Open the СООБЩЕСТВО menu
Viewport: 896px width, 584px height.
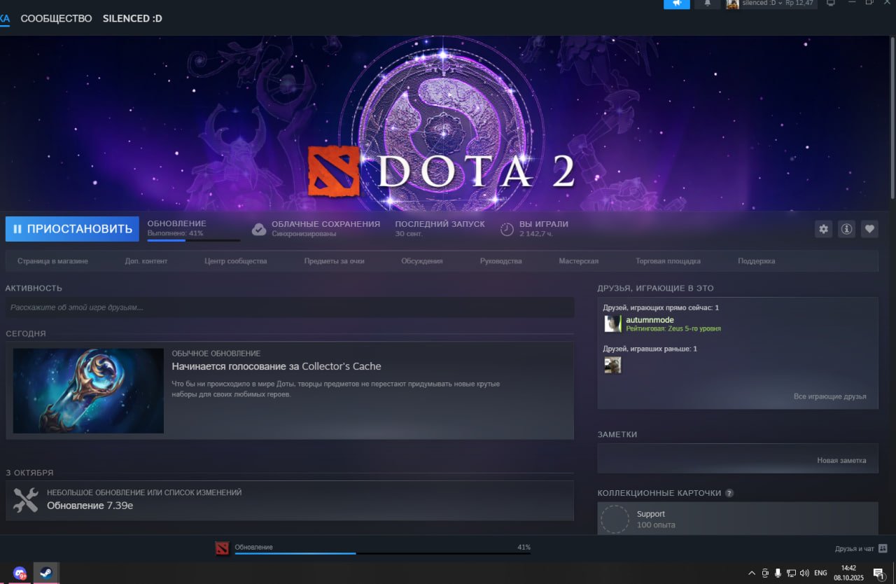coord(56,18)
